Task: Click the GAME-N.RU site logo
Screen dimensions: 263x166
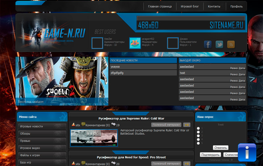Action: point(64,33)
